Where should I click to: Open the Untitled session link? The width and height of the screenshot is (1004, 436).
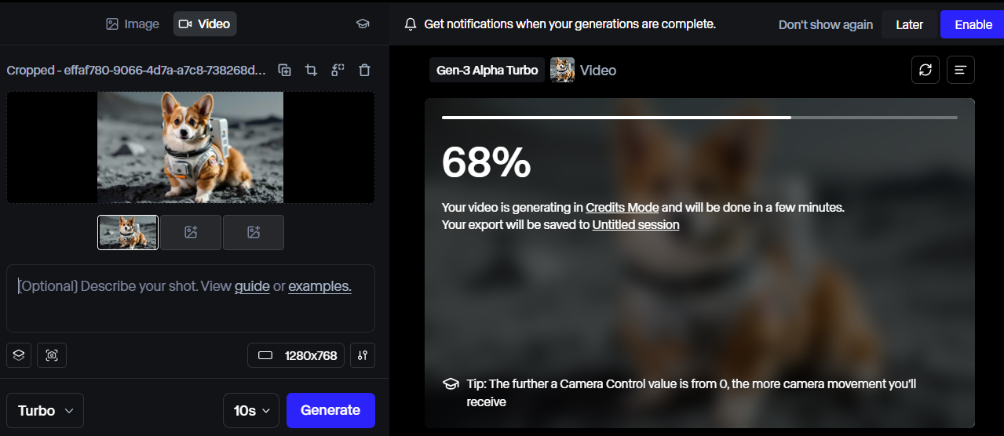636,224
